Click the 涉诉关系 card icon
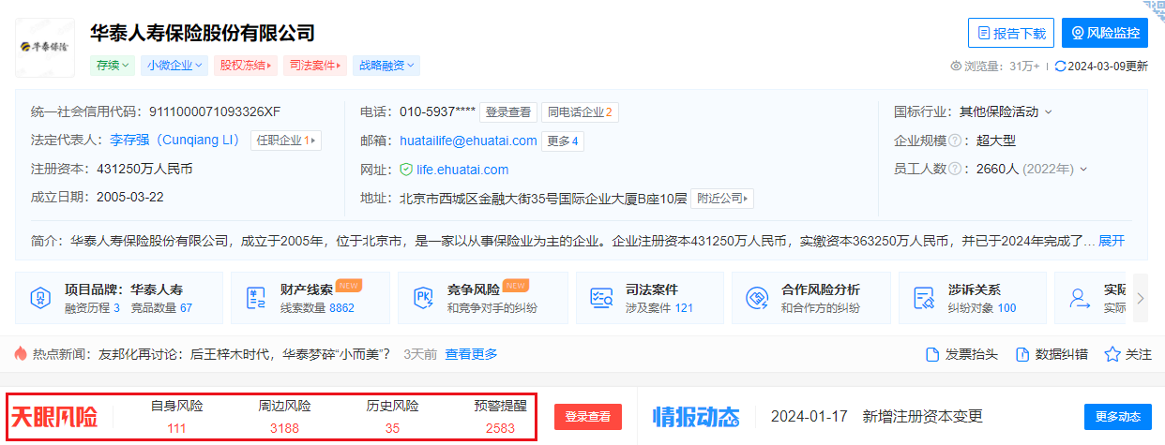This screenshot has height=445, width=1165. [x=923, y=298]
